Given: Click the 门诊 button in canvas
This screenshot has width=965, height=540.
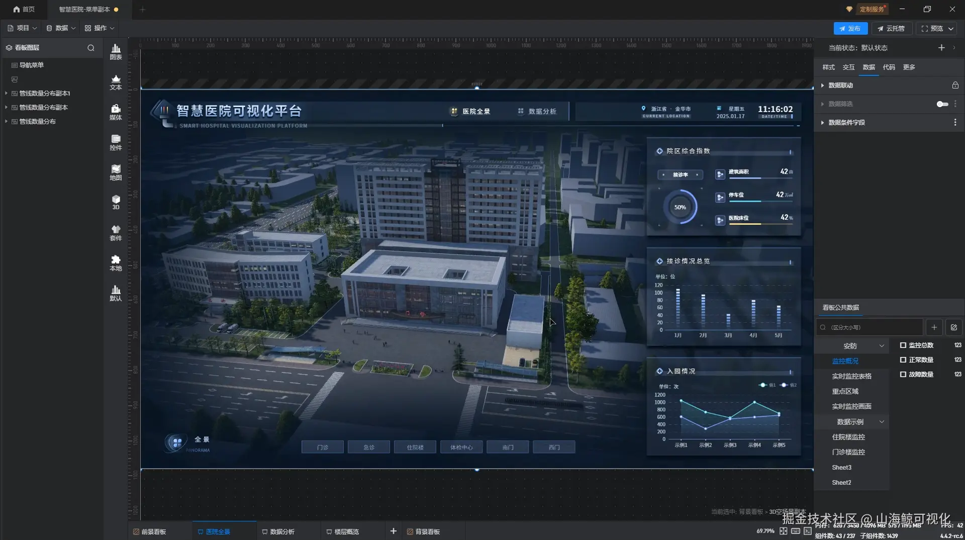Looking at the screenshot, I should tap(323, 447).
